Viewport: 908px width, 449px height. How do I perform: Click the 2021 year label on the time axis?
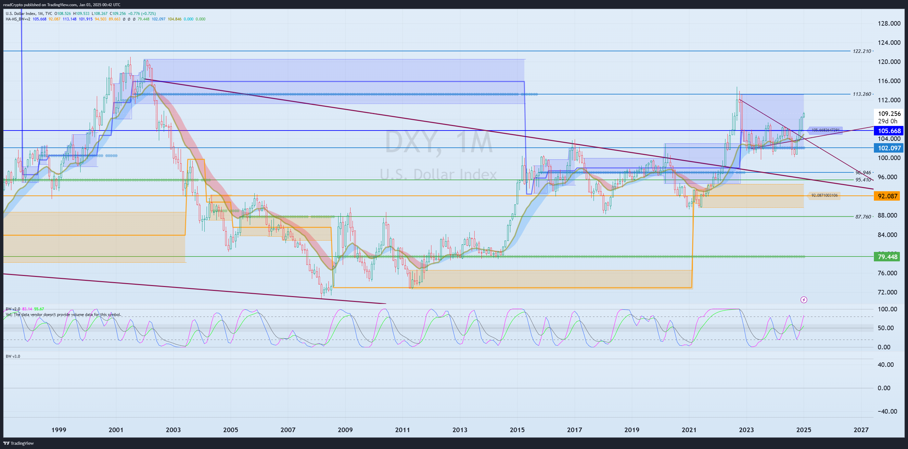689,430
